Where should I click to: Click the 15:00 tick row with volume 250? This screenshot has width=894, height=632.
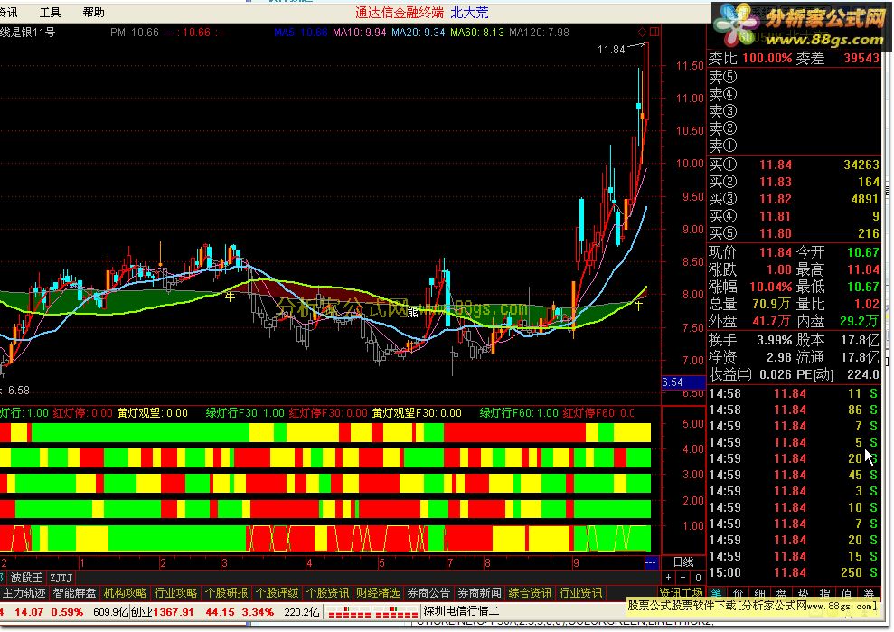tap(793, 572)
